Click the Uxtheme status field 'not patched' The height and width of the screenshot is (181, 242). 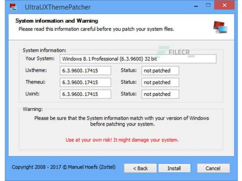click(x=160, y=71)
